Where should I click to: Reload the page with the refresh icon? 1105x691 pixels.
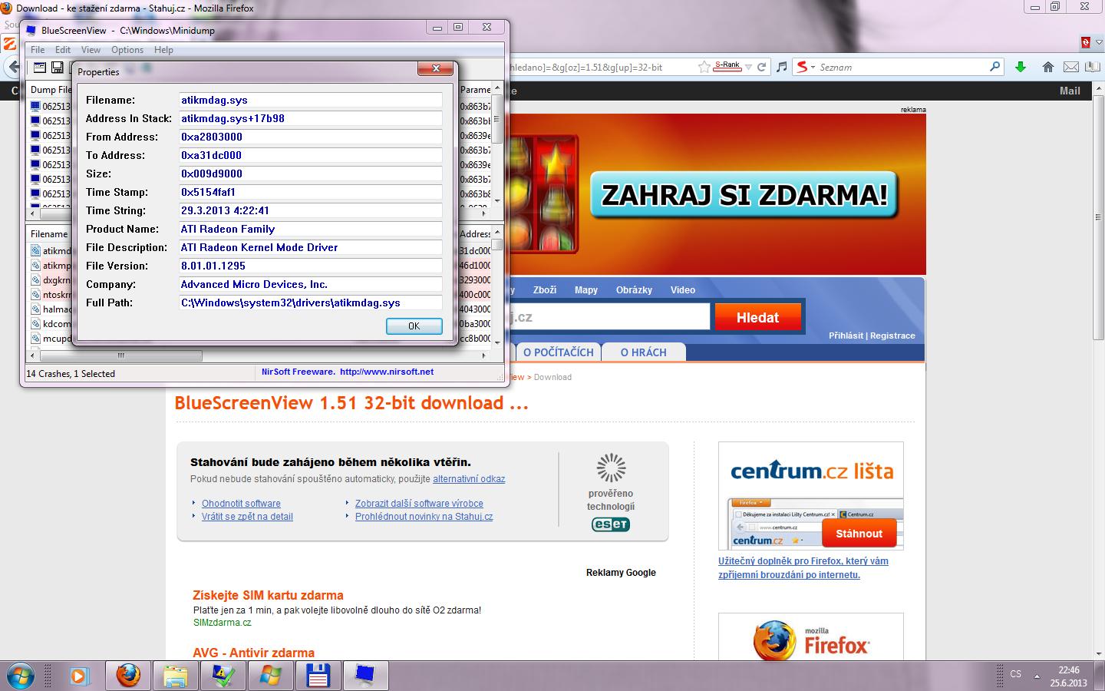coord(762,67)
